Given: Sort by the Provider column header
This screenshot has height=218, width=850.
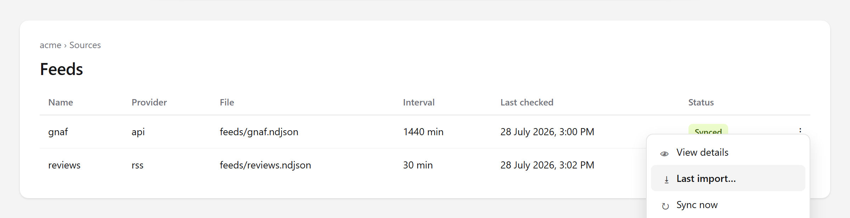Looking at the screenshot, I should (149, 102).
